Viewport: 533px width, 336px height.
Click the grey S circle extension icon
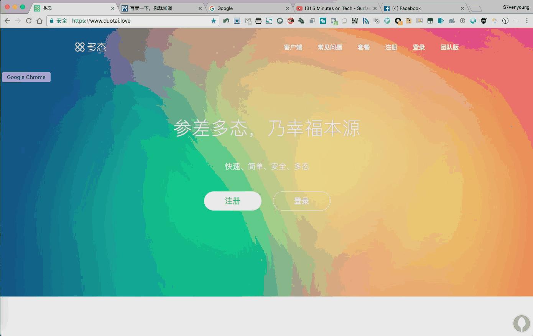click(377, 21)
